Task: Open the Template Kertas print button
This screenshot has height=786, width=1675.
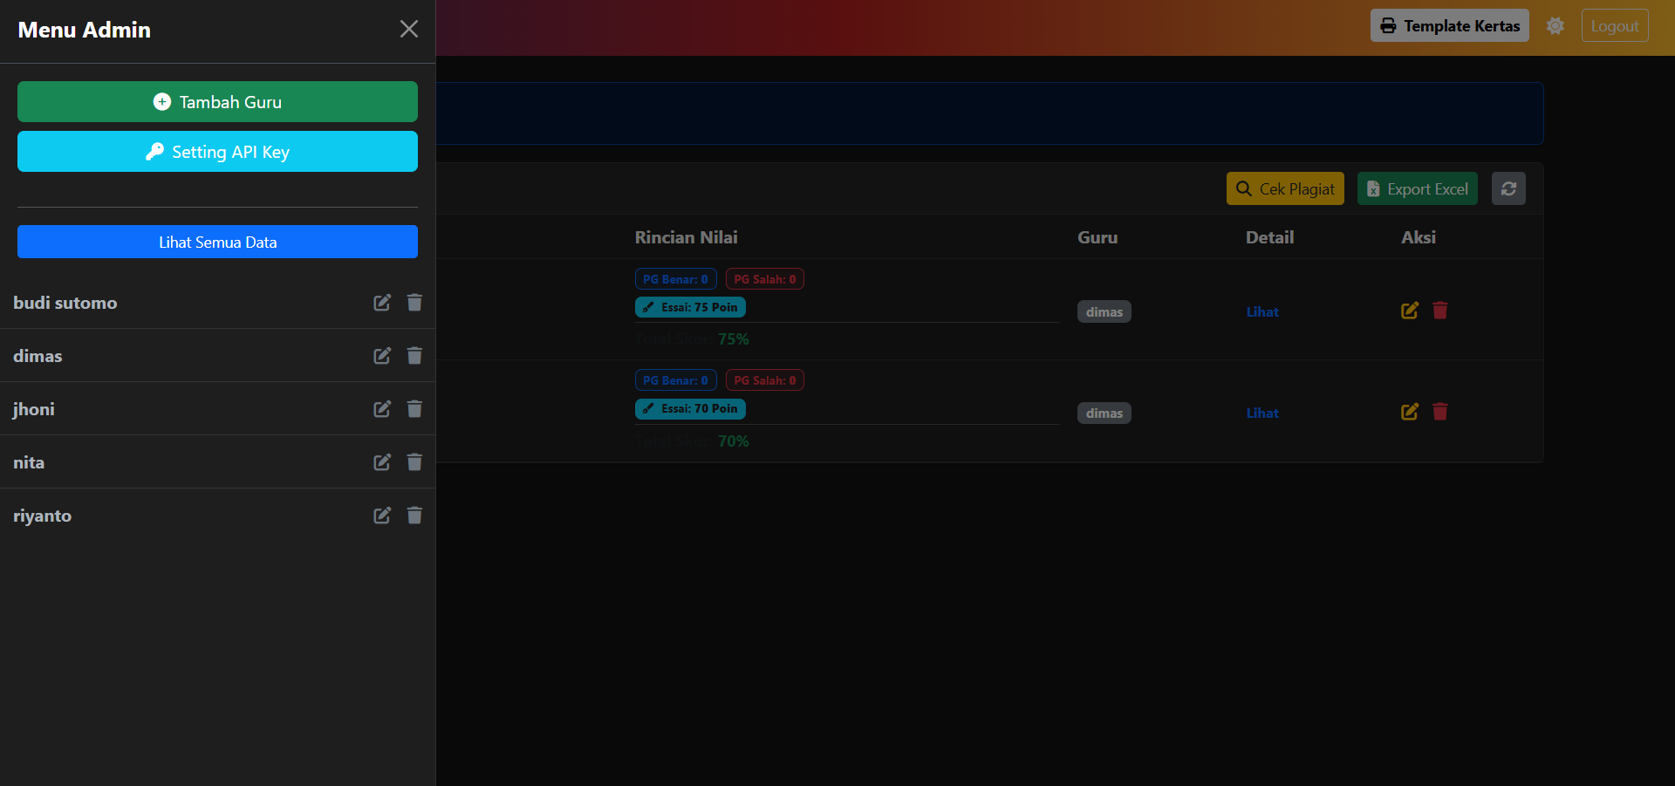Action: click(1449, 26)
